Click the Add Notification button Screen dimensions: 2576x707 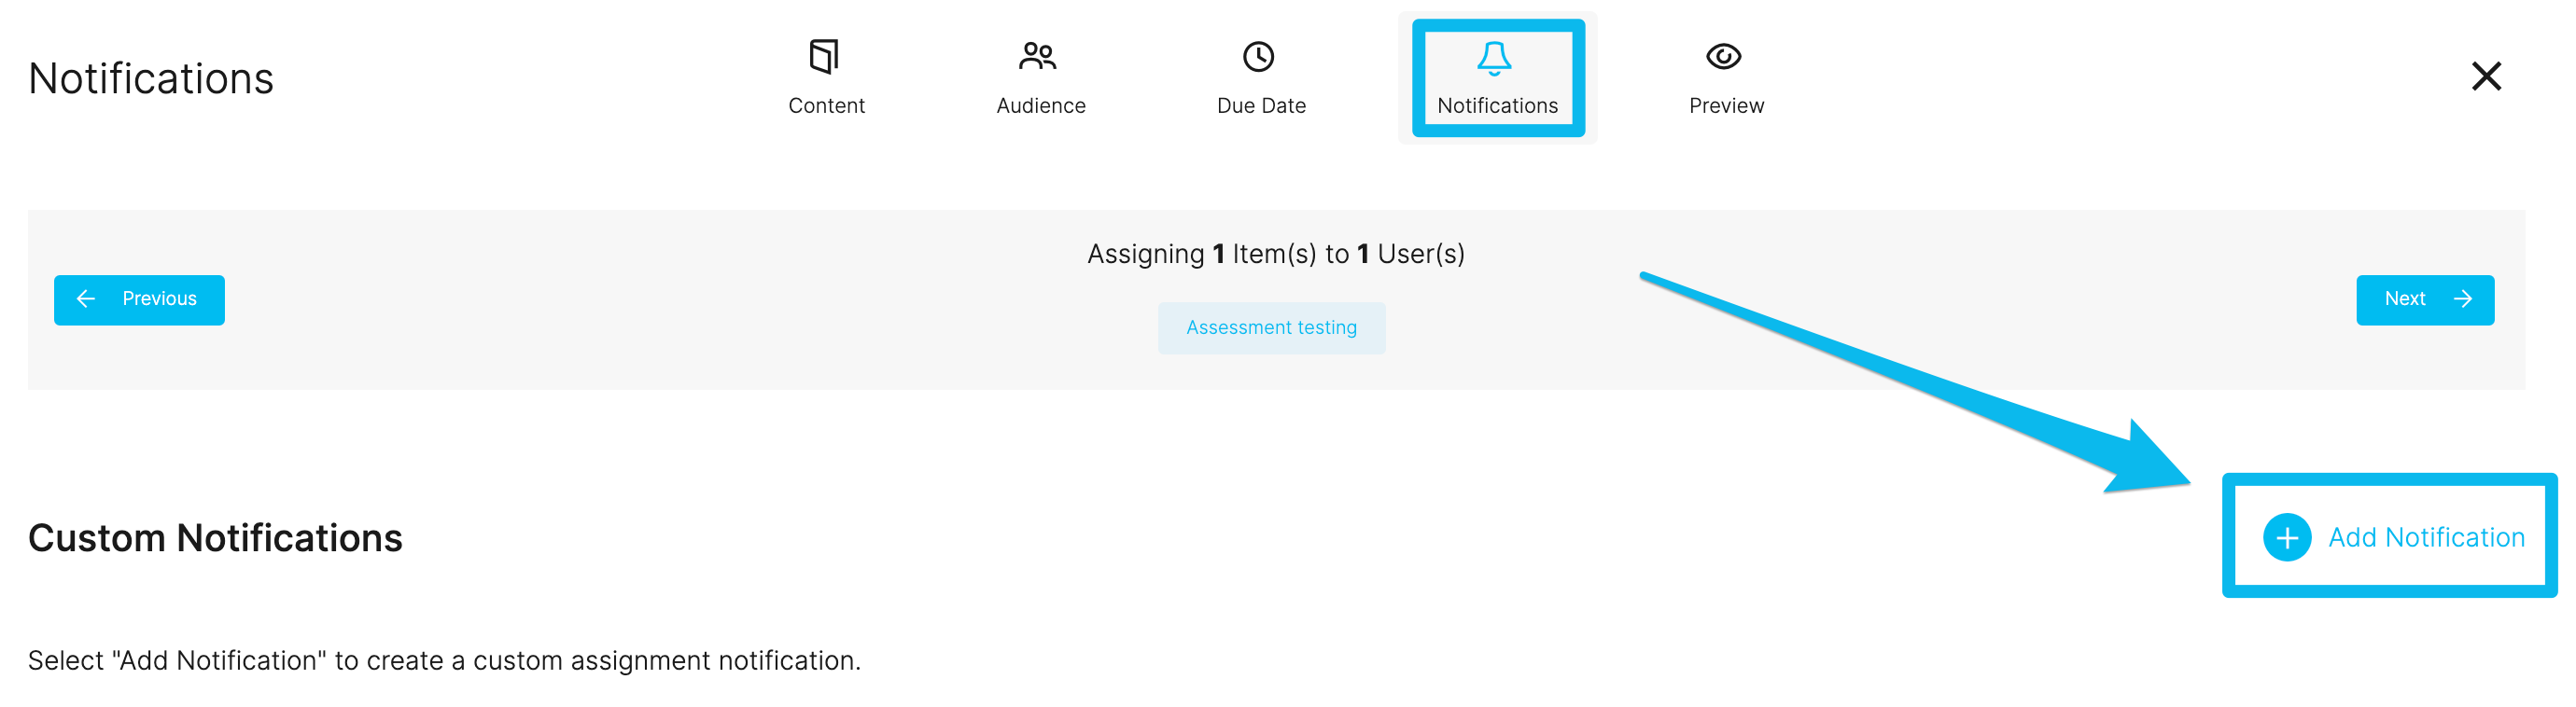tap(2388, 537)
